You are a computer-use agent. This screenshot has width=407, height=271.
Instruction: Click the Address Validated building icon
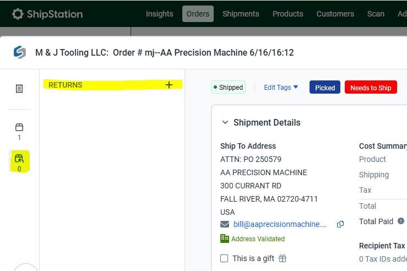tap(225, 239)
